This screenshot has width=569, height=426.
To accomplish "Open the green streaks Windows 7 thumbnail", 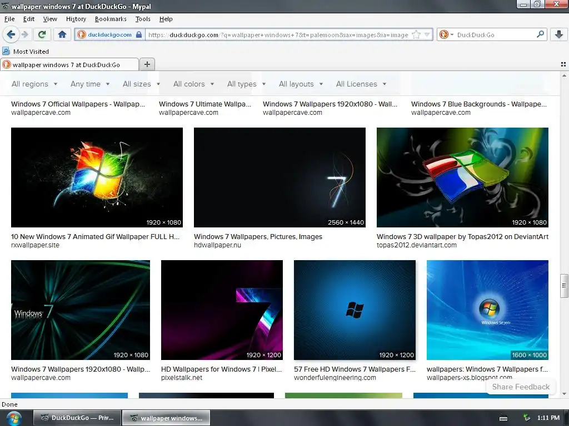I will click(81, 310).
